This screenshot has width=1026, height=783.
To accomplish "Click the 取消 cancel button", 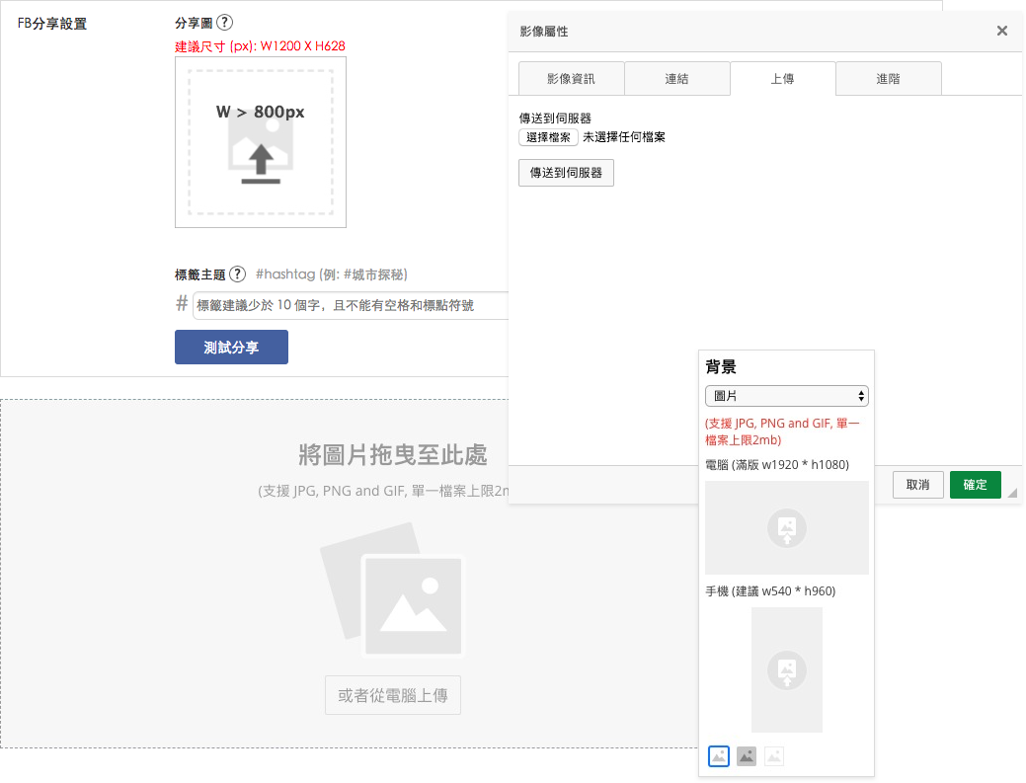I will 918,485.
